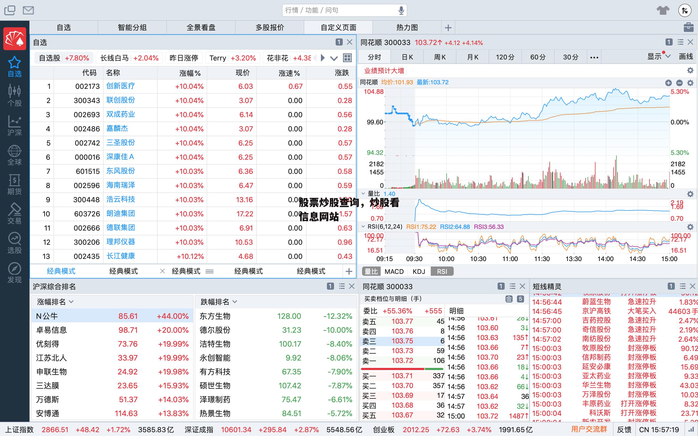Open the 发现 compass sidebar icon
Image resolution: width=698 pixels, height=436 pixels.
14,272
